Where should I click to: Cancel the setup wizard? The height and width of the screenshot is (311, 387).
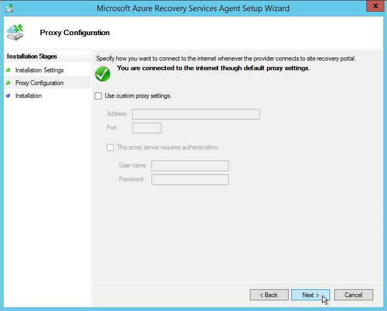click(354, 295)
